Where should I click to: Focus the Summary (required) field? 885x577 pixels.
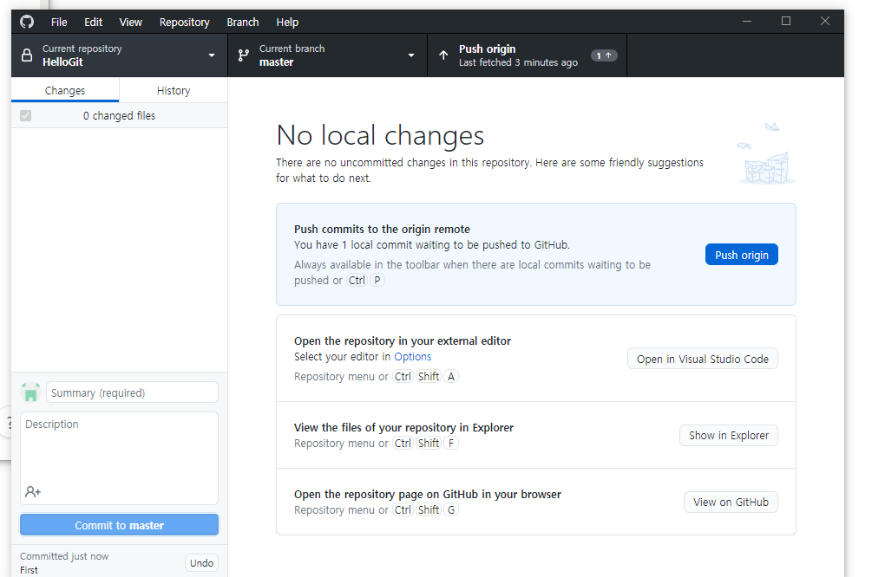tap(132, 392)
